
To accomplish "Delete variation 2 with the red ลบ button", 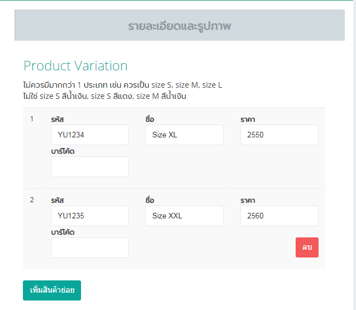I will [x=307, y=247].
